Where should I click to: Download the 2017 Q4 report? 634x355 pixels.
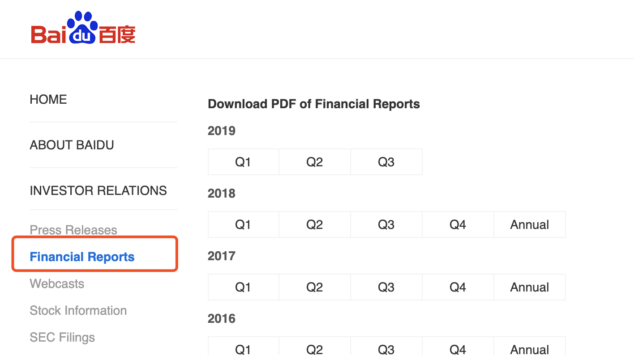coord(458,287)
